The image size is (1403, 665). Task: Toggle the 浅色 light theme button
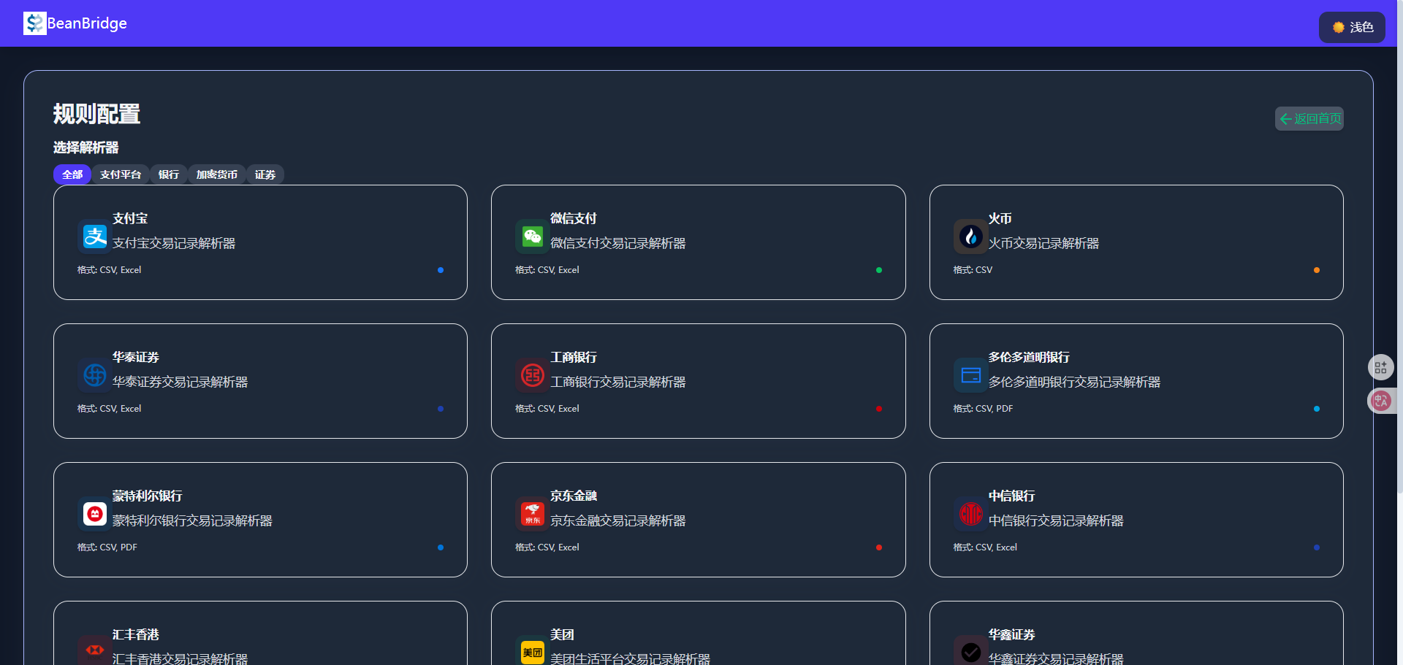pos(1352,27)
